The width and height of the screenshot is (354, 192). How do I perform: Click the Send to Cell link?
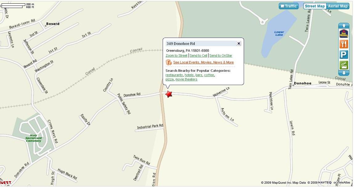click(x=198, y=55)
